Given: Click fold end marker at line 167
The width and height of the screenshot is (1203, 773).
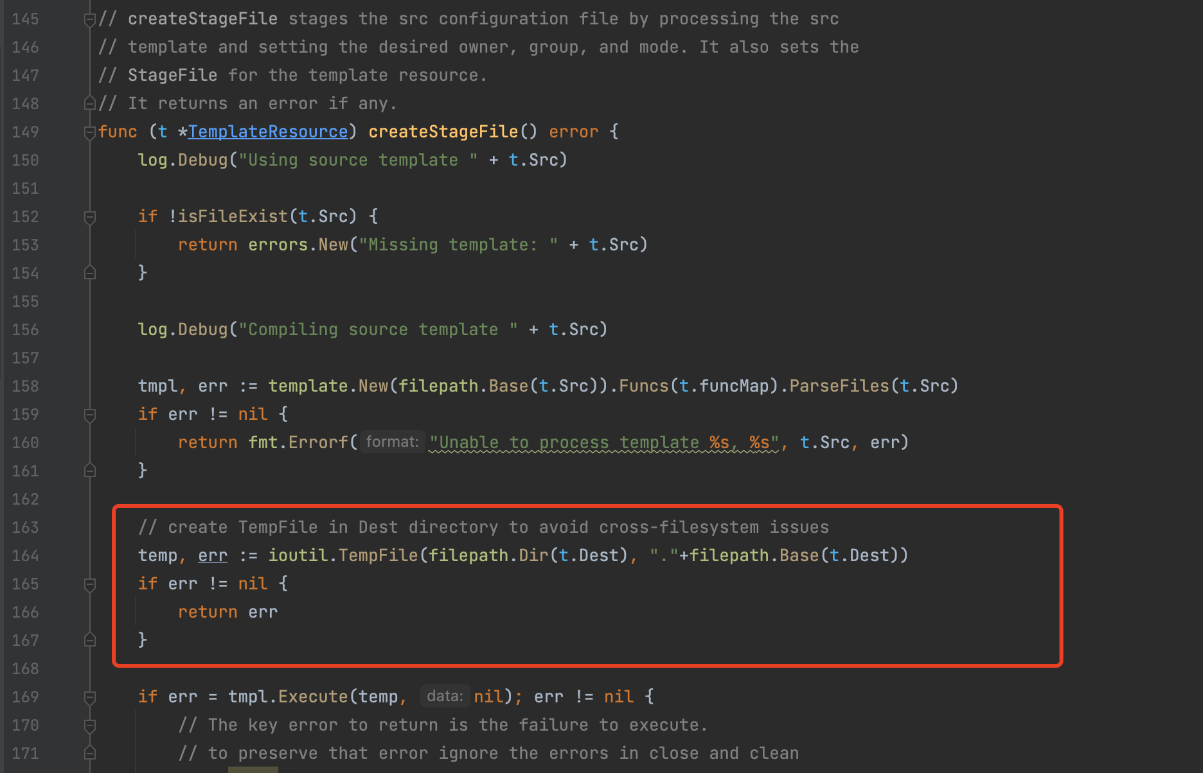Looking at the screenshot, I should tap(90, 640).
